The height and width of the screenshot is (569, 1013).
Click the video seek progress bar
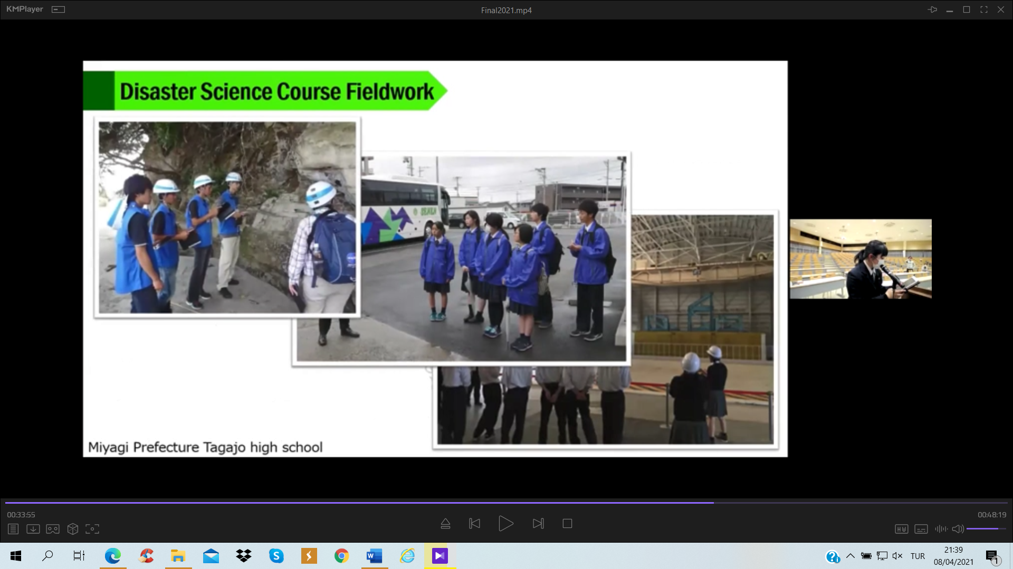[x=506, y=503]
